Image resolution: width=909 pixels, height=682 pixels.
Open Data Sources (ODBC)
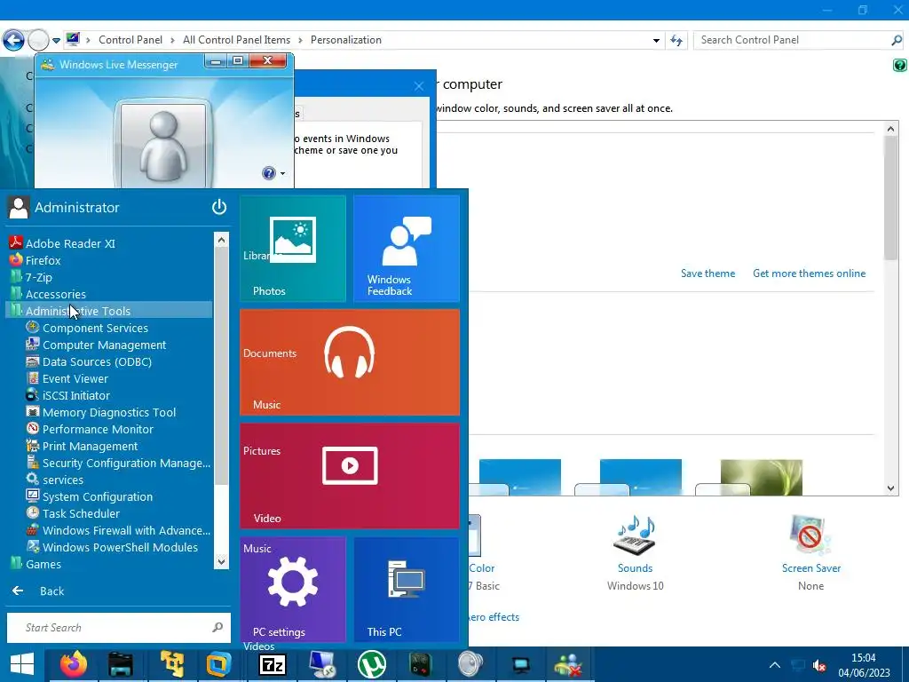tap(97, 361)
